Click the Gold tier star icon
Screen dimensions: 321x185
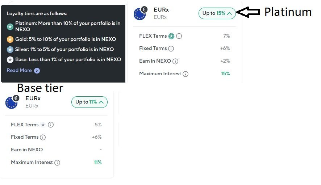tap(10, 39)
